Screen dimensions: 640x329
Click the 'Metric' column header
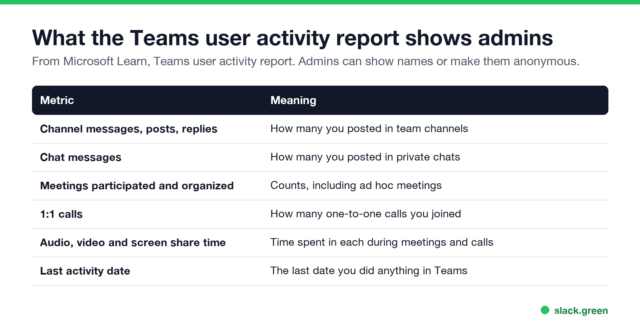click(x=57, y=100)
